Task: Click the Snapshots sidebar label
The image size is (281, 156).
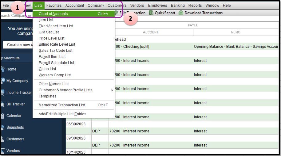Action: 15,127
